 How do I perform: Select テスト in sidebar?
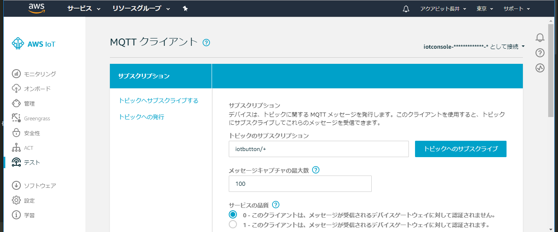[x=32, y=162]
